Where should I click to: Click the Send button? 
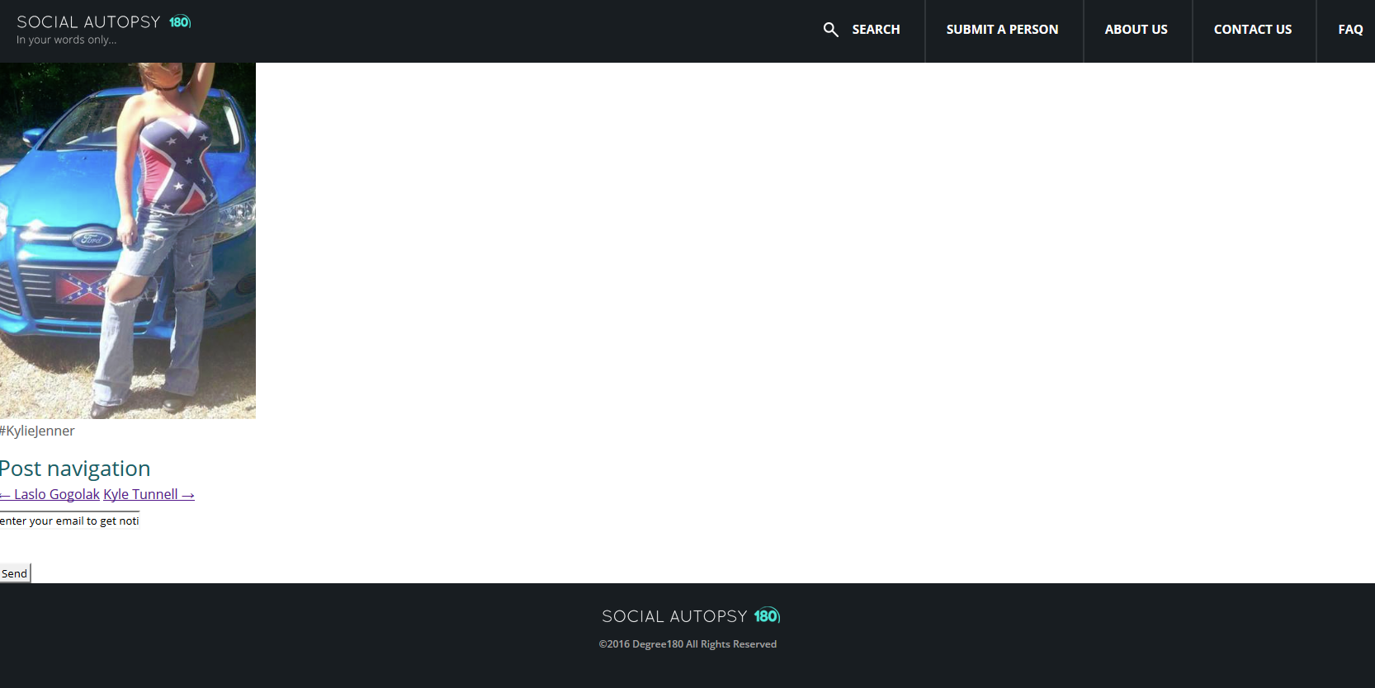(15, 573)
